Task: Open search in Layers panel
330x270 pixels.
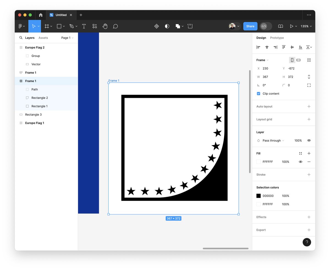Action: point(21,38)
